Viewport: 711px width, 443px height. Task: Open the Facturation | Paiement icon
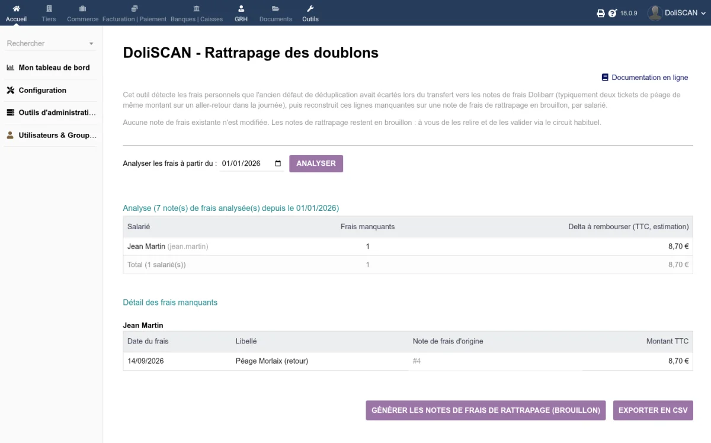tap(134, 9)
